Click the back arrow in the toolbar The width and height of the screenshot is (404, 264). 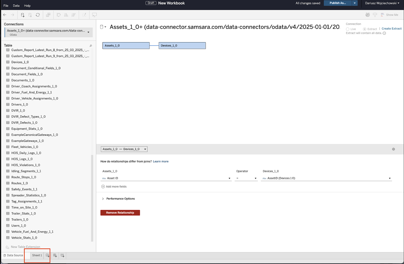click(5, 15)
